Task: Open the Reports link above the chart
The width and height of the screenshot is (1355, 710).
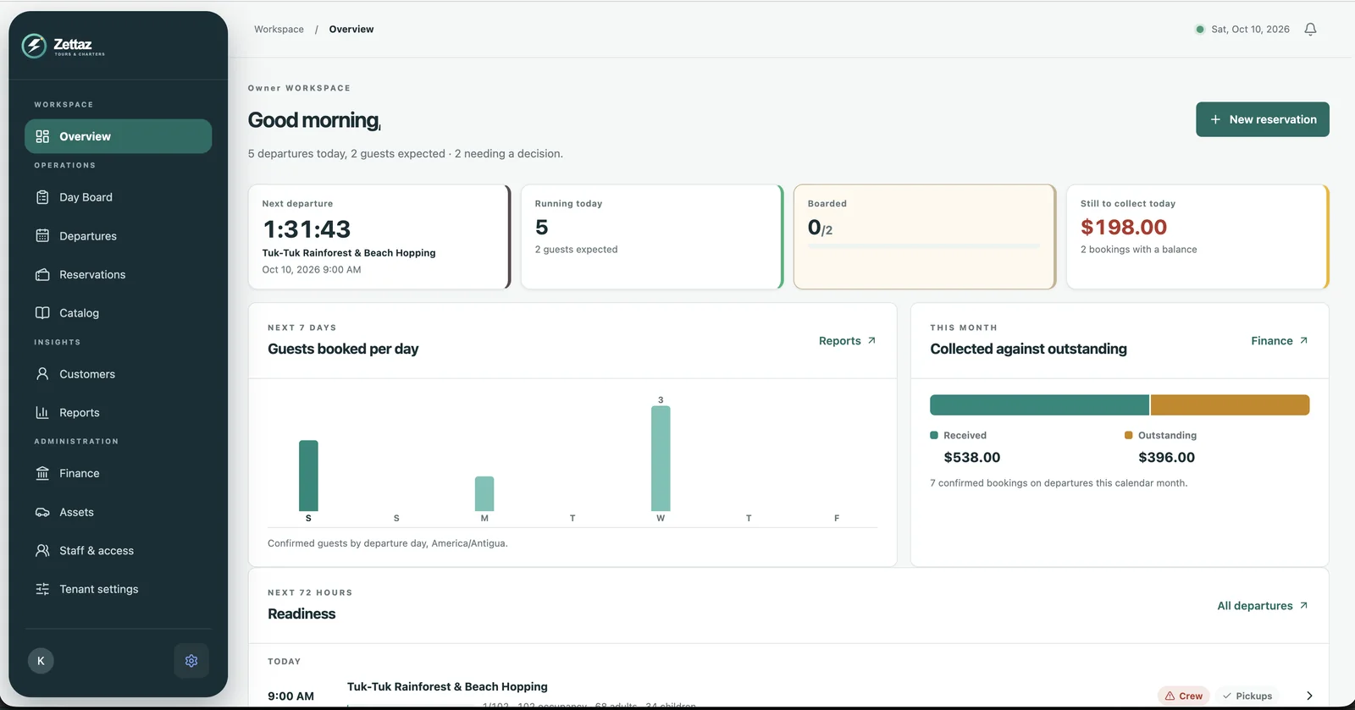Action: click(847, 341)
